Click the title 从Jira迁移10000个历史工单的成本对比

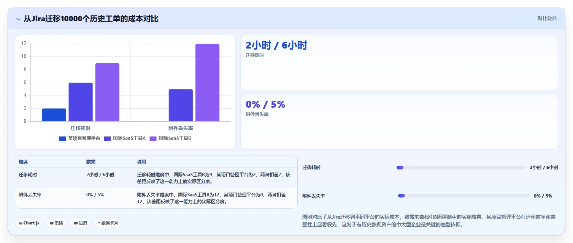click(x=91, y=19)
